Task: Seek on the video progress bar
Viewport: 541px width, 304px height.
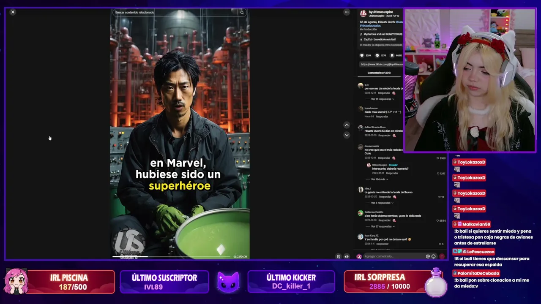Action: (171, 257)
